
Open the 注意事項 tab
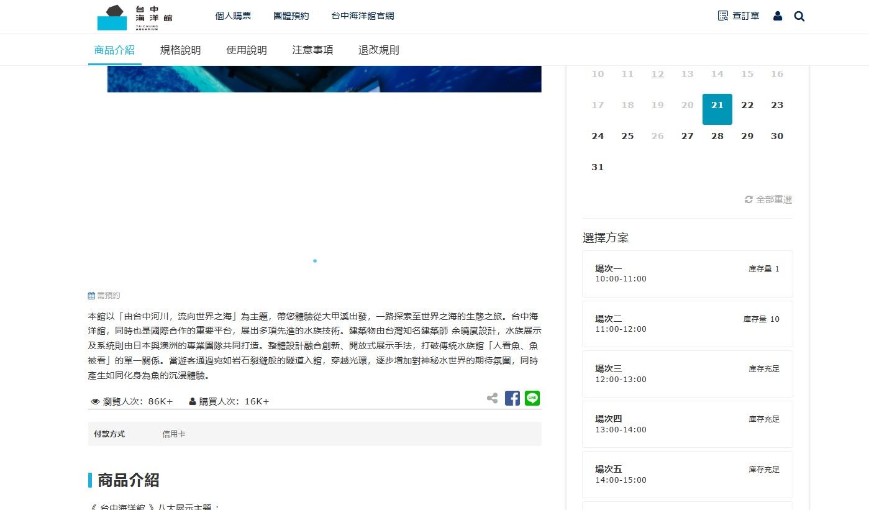pos(312,50)
